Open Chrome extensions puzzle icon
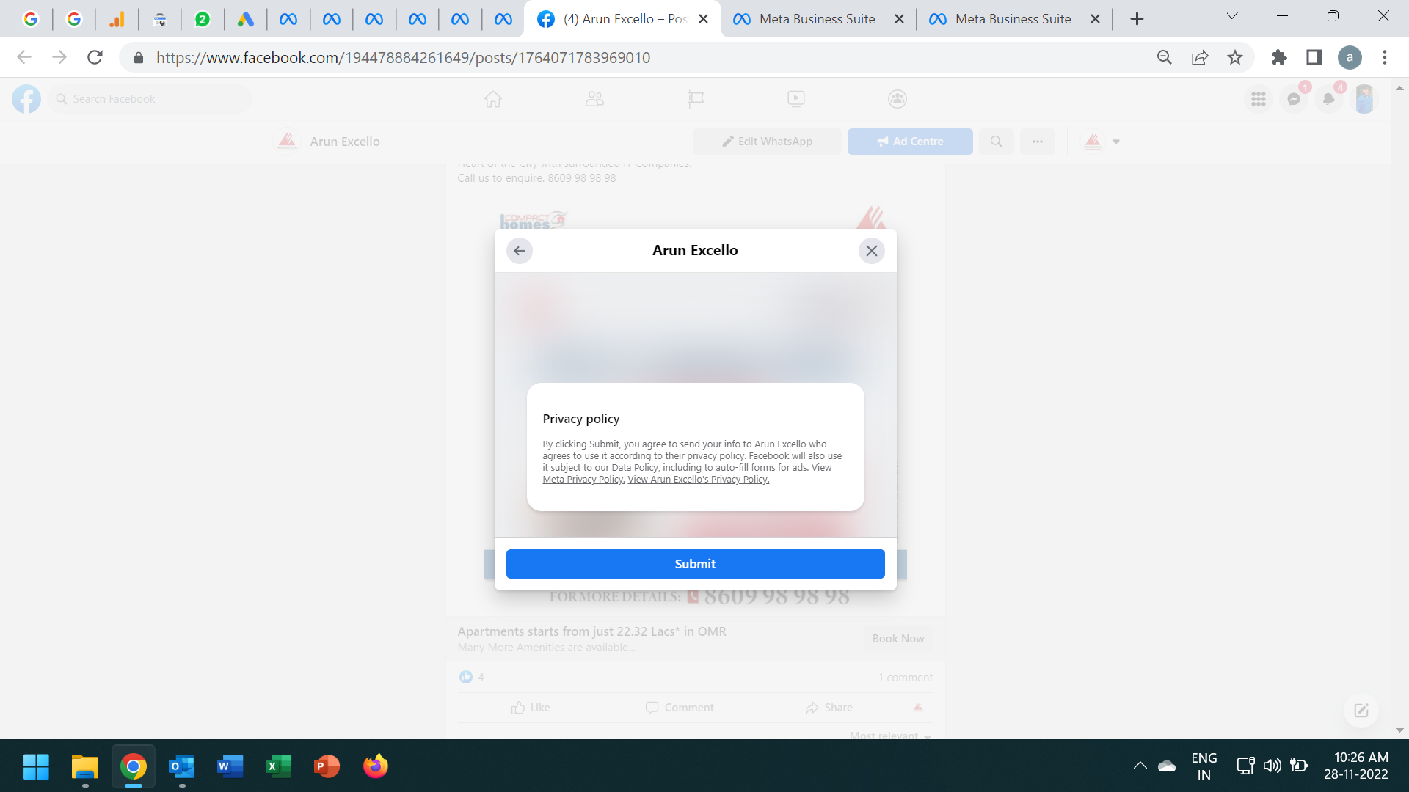Viewport: 1409px width, 792px height. click(x=1279, y=57)
